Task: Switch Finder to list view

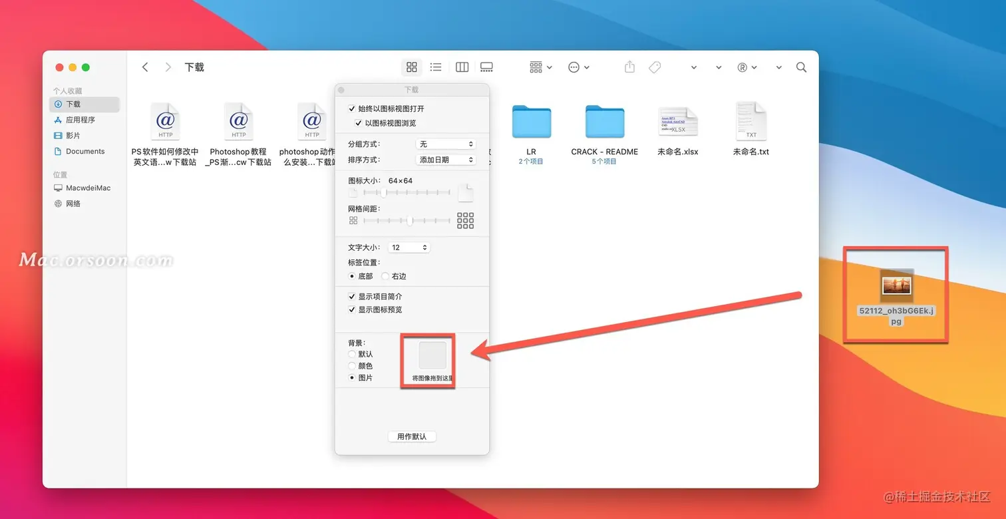Action: tap(436, 67)
